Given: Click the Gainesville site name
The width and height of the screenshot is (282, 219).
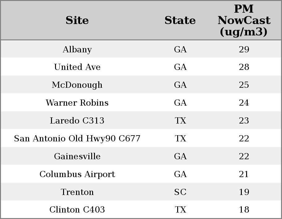Looking at the screenshot, I should [x=77, y=156].
